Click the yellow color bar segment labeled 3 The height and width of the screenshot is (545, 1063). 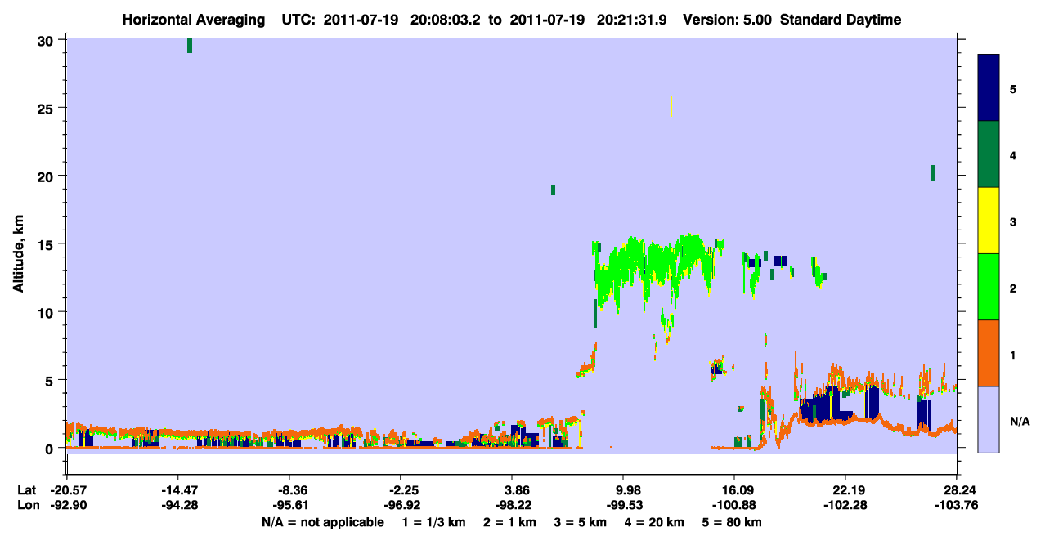tap(989, 221)
